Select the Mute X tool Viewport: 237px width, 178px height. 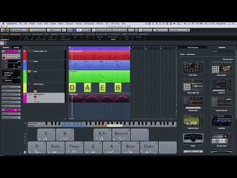pos(109,30)
